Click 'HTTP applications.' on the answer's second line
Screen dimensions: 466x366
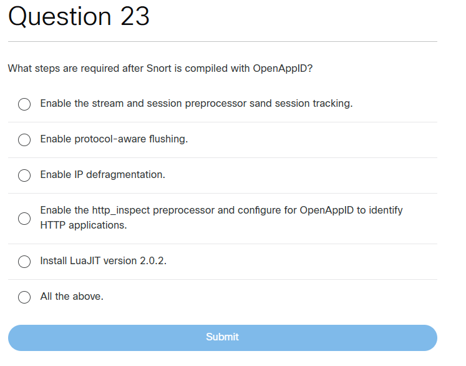pos(83,225)
